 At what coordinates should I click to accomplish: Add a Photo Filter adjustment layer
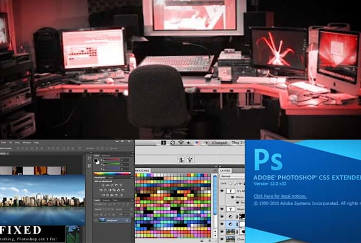[114, 190]
